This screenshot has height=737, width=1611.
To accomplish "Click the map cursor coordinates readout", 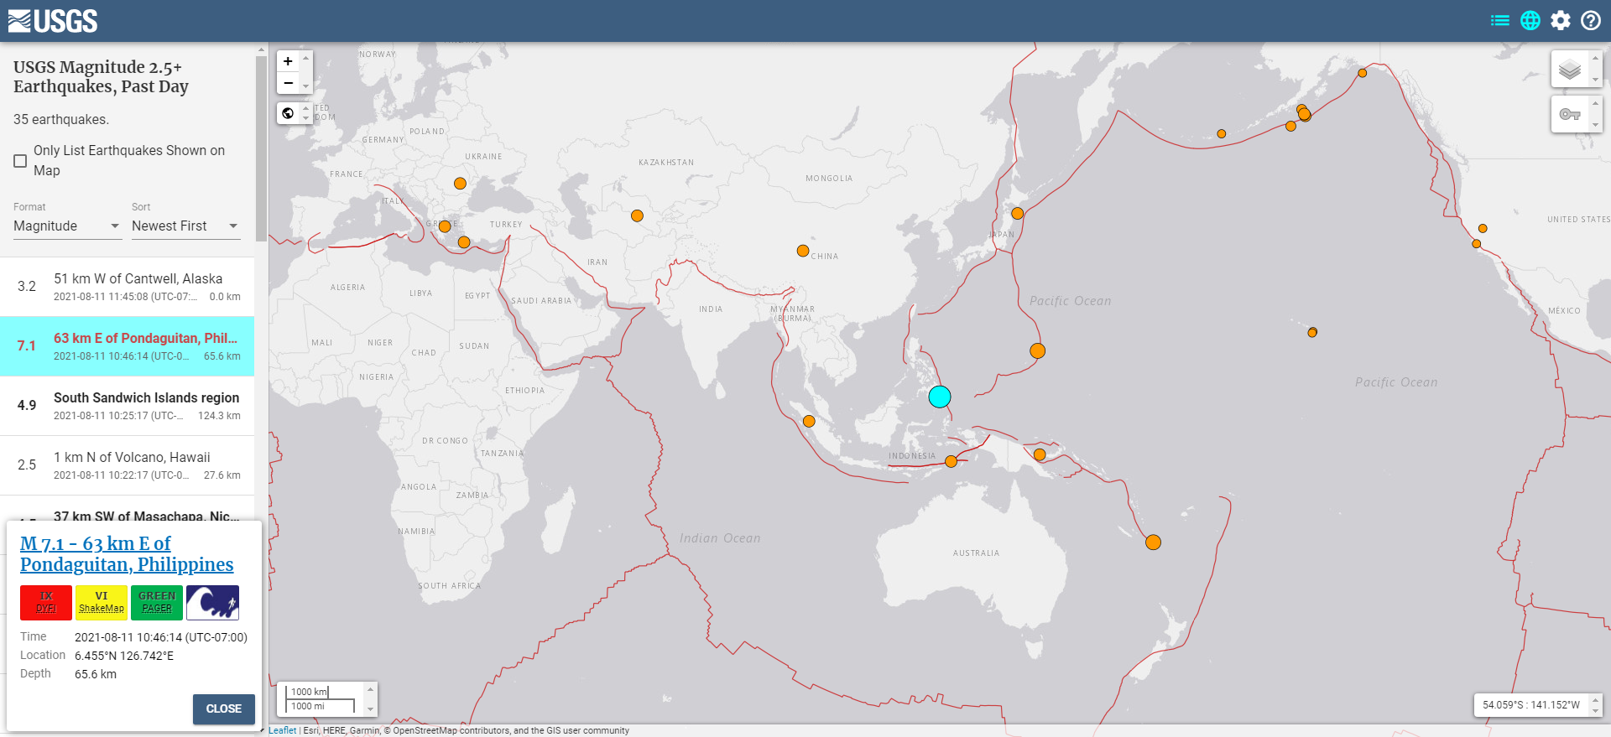I will pyautogui.click(x=1531, y=705).
